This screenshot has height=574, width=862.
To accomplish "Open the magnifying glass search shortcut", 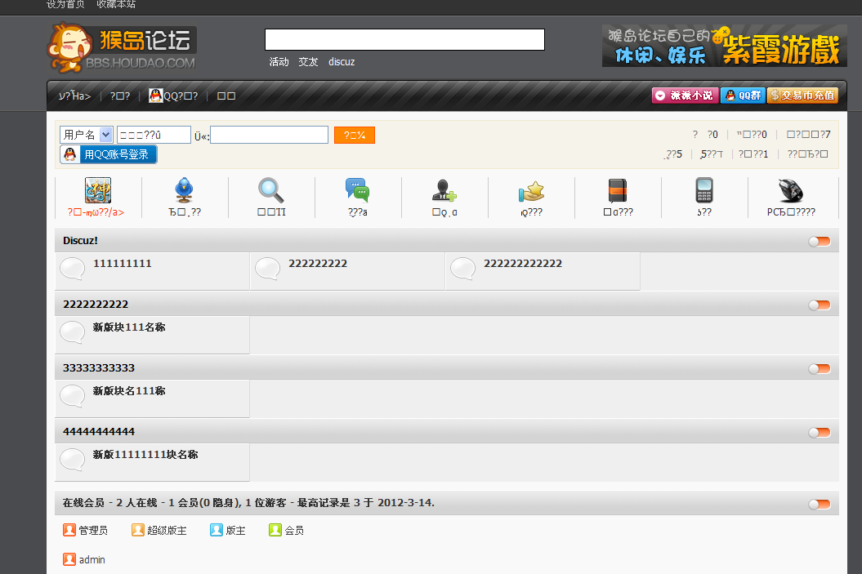I will (271, 190).
